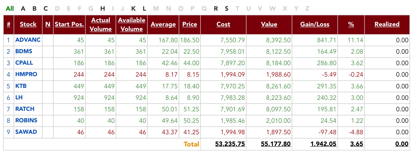Sort table by Stock column header

click(x=28, y=24)
